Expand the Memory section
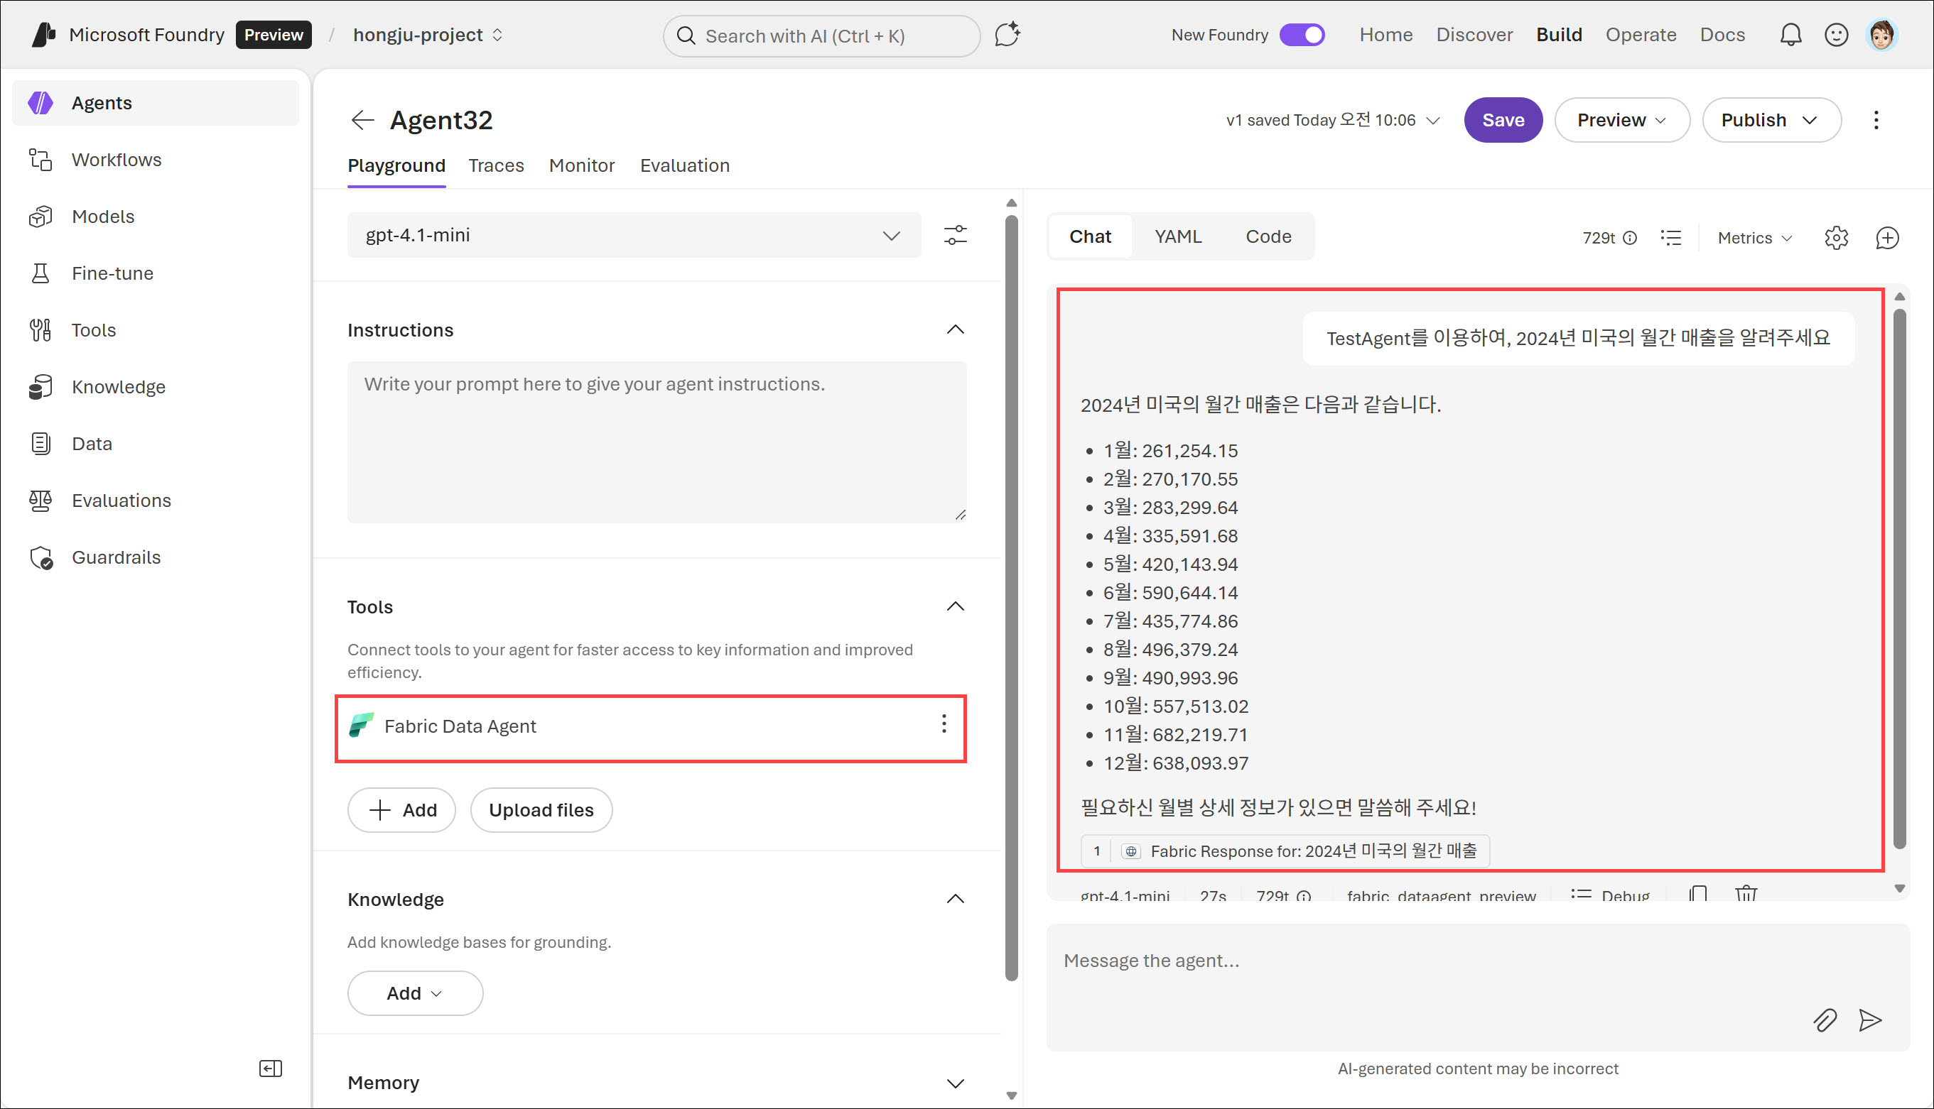 (x=955, y=1082)
